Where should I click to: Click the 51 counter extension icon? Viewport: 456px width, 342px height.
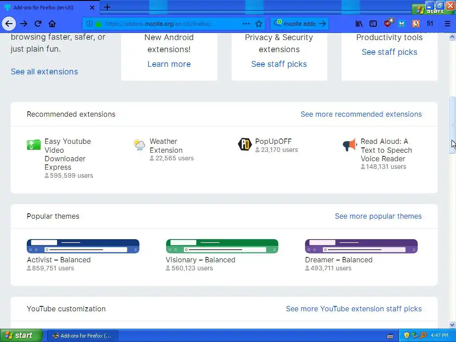pos(430,24)
